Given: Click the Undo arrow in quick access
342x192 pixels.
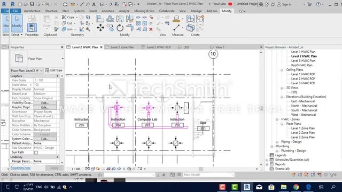Looking at the screenshot, I should (x=47, y=4).
